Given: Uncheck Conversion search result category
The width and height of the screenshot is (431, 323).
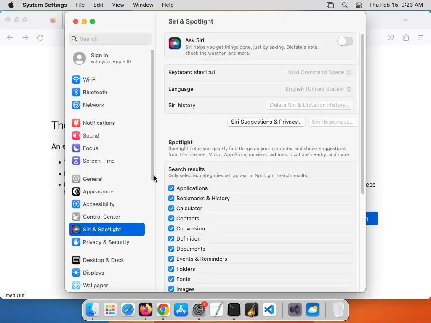Looking at the screenshot, I should pos(171,228).
